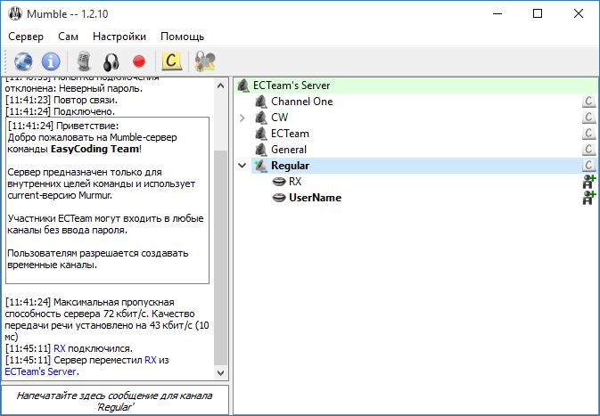Toggle self-mute with the microphone icon
Viewport: 600px width, 416px height.
(x=84, y=61)
